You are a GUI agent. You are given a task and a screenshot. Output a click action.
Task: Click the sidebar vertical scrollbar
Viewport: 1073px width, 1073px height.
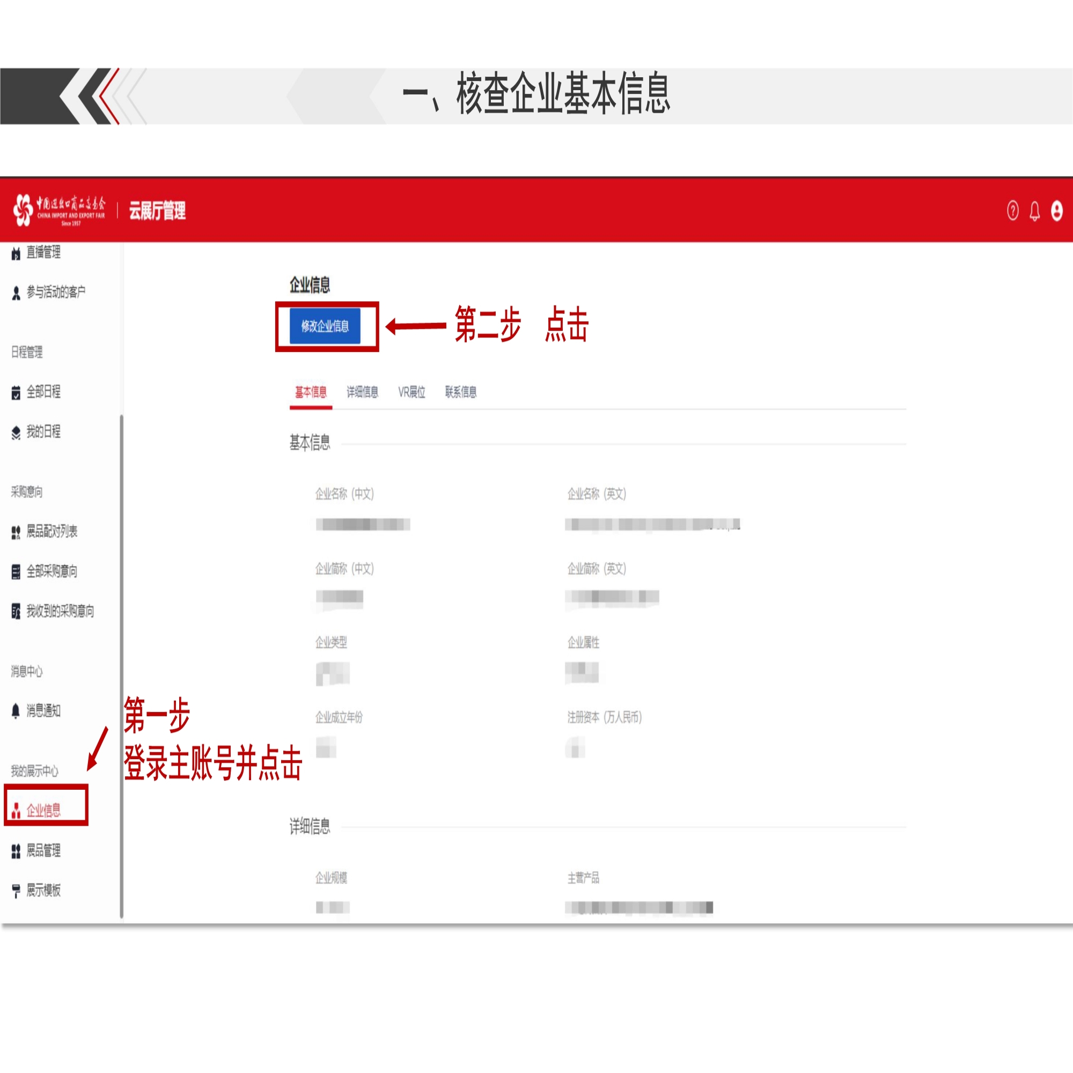pyautogui.click(x=122, y=666)
